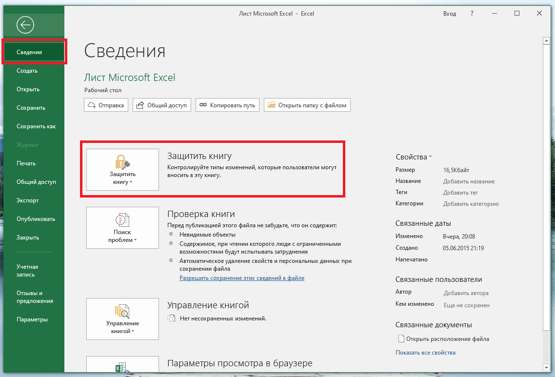Click the folder icon on Открыть папку с файлом

272,105
